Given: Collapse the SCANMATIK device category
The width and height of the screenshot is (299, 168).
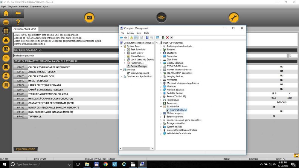Looking at the screenshot, I should 161,107.
